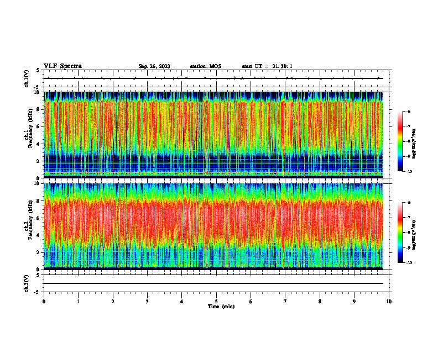Click the "Time (min)" axis title
The image size is (438, 338).
point(221,307)
